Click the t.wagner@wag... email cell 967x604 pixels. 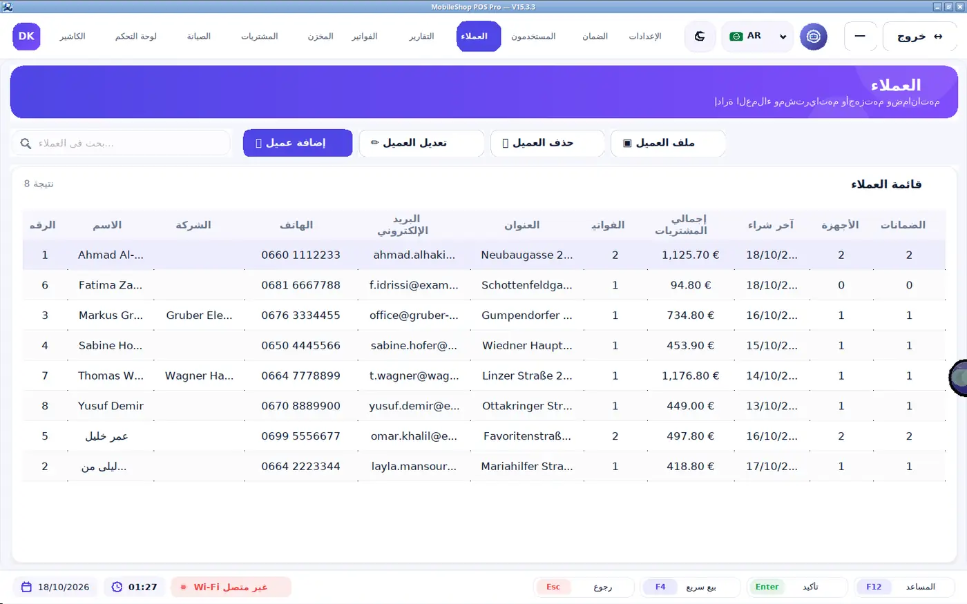414,376
